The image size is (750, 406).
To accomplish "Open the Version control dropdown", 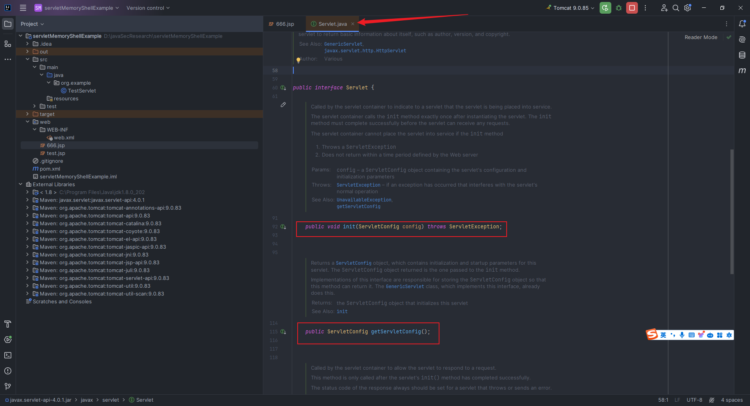I will [x=148, y=8].
